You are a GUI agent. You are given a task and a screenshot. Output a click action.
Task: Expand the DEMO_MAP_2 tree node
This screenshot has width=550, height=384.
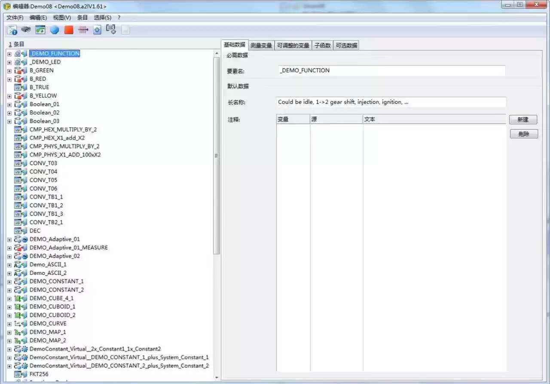(x=9, y=341)
